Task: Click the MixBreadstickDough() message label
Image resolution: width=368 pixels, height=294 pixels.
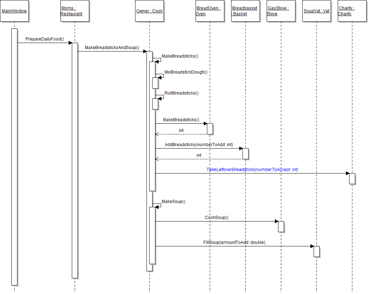Action: [186, 72]
